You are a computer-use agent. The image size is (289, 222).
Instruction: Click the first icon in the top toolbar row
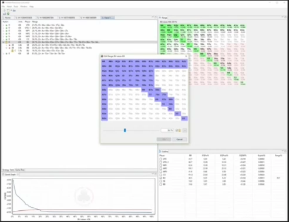(x=4, y=11)
